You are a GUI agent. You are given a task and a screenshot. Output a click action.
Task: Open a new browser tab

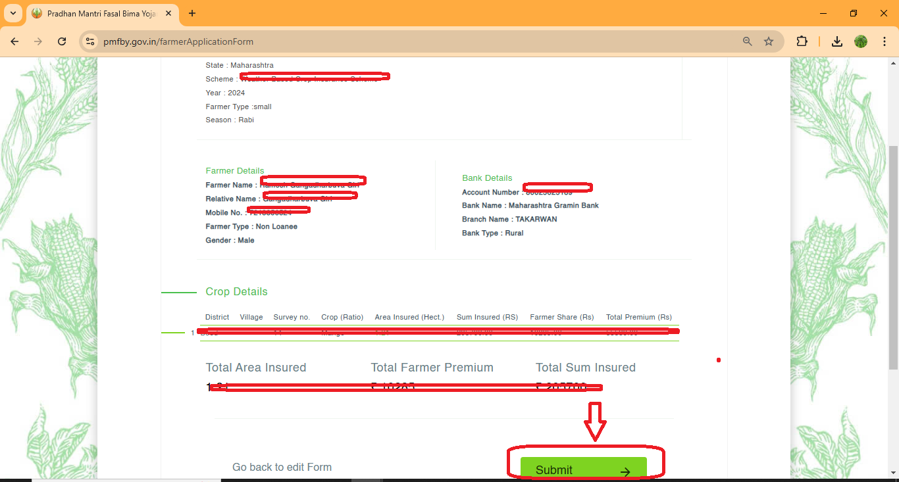[x=192, y=13]
